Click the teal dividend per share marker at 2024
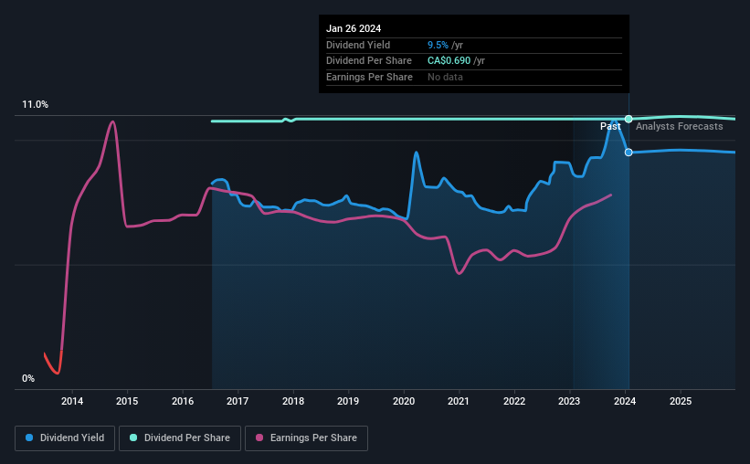Image resolution: width=750 pixels, height=464 pixels. pyautogui.click(x=629, y=119)
